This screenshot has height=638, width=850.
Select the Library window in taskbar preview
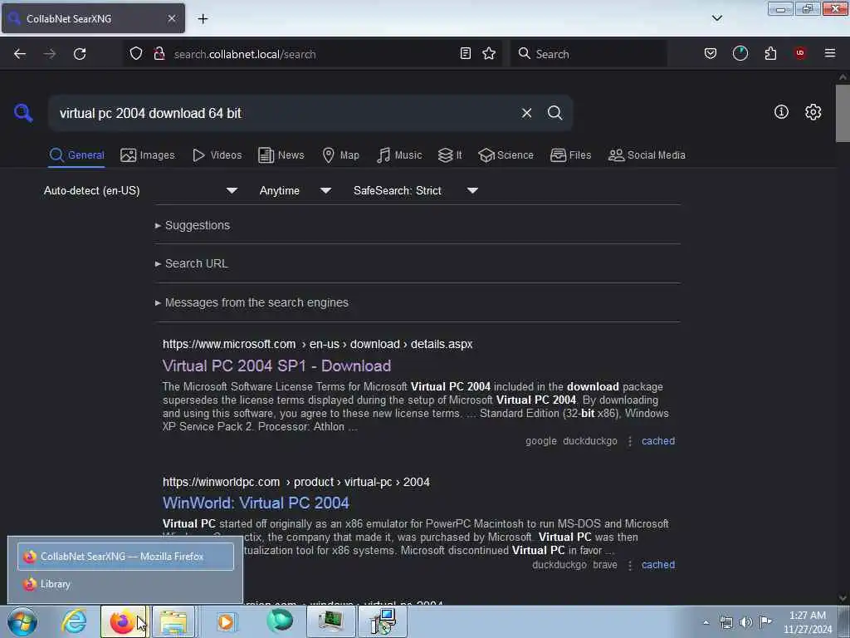(x=125, y=584)
